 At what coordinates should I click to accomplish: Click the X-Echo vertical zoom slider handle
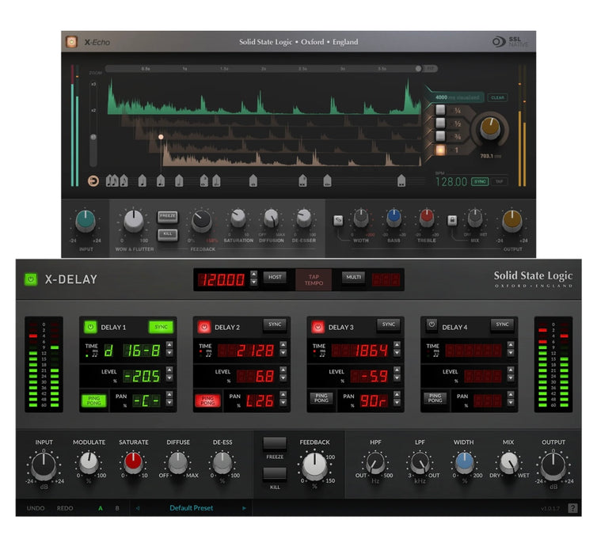click(x=93, y=137)
